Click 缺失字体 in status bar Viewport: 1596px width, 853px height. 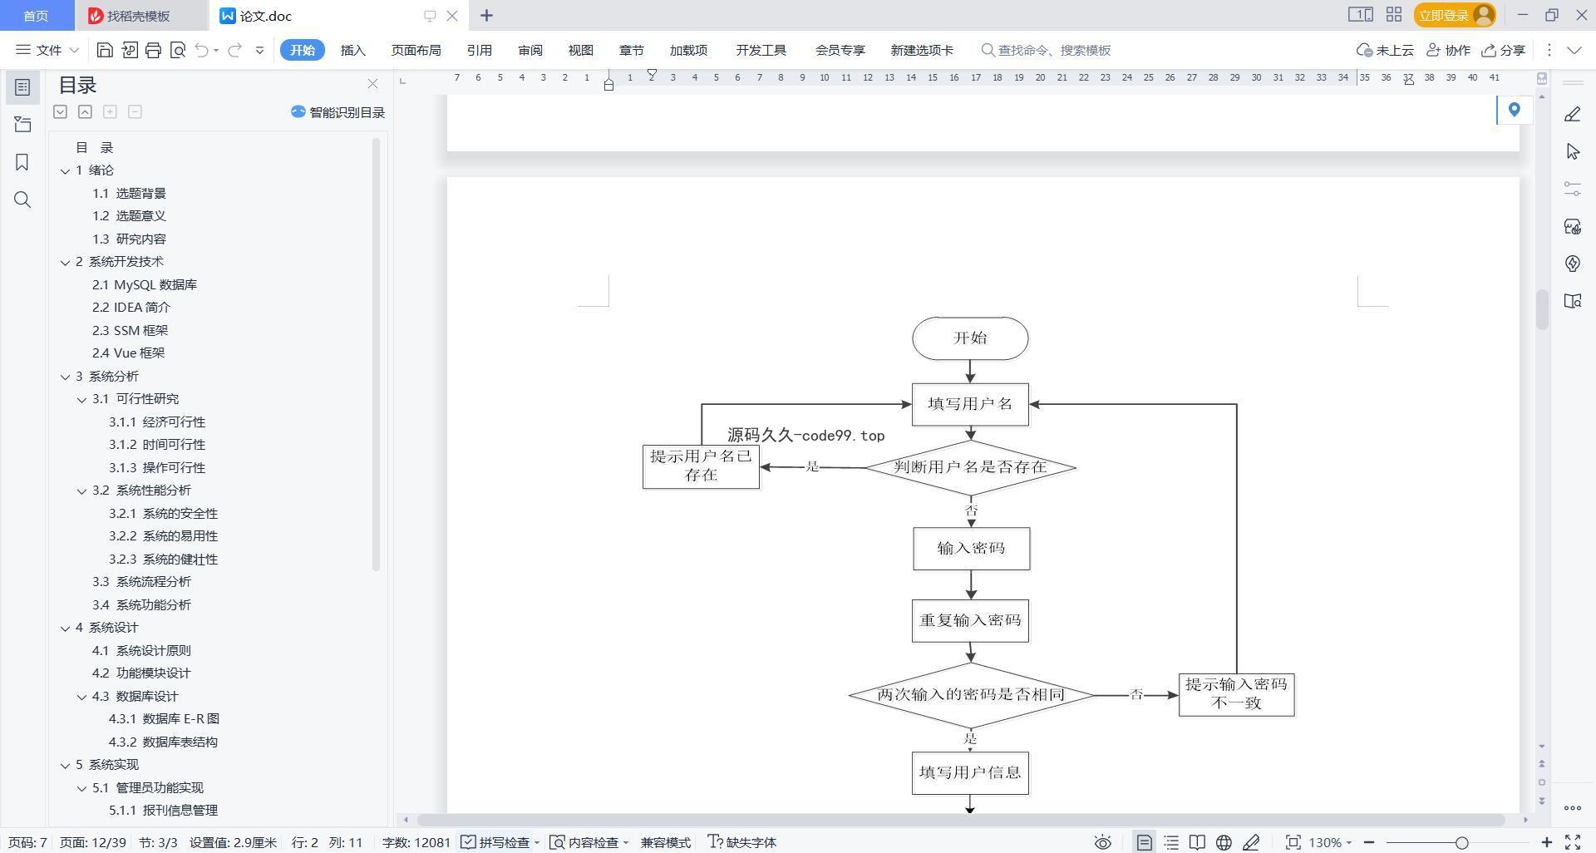click(742, 842)
